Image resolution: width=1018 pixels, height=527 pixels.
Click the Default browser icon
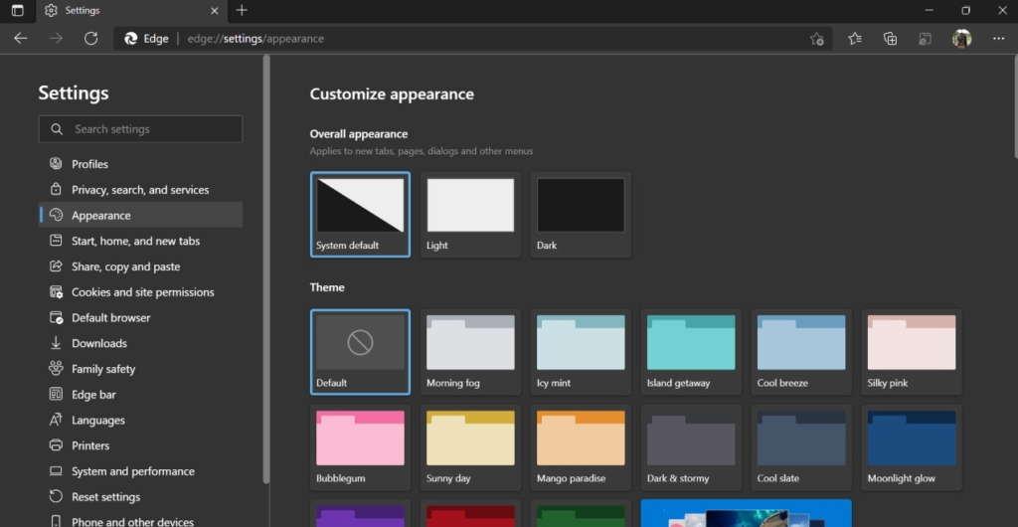56,317
